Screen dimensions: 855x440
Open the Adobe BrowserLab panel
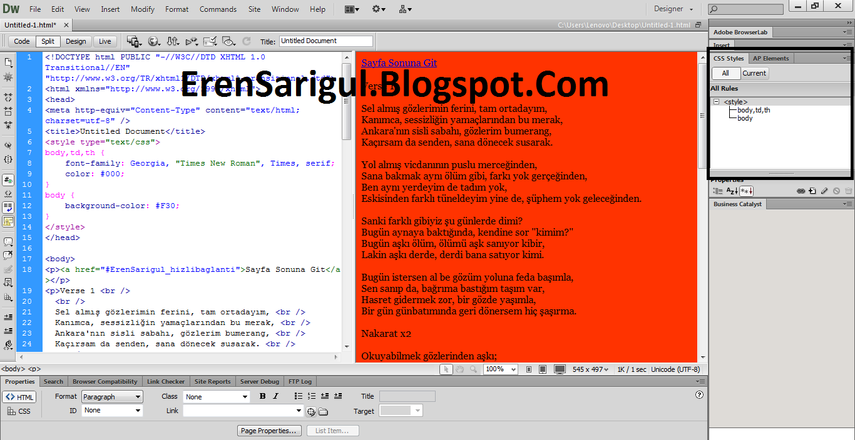[x=742, y=32]
